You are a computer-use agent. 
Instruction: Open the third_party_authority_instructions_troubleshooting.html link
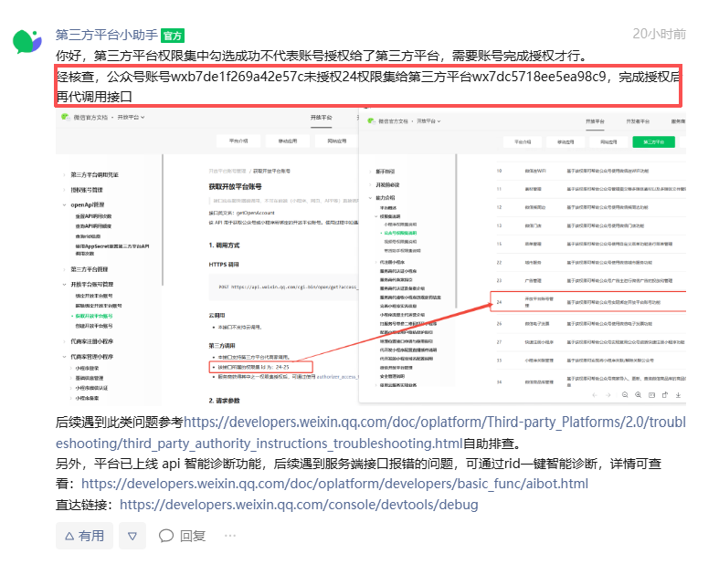[371, 433]
